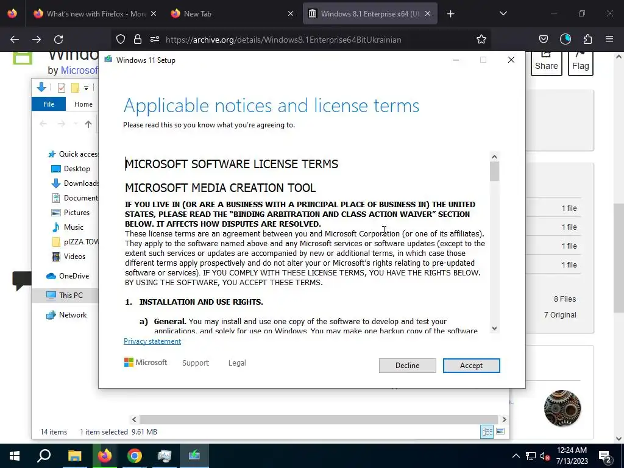Screen dimensions: 624x468
Task: Open Music in Explorer sidebar
Action: pyautogui.click(x=67, y=227)
